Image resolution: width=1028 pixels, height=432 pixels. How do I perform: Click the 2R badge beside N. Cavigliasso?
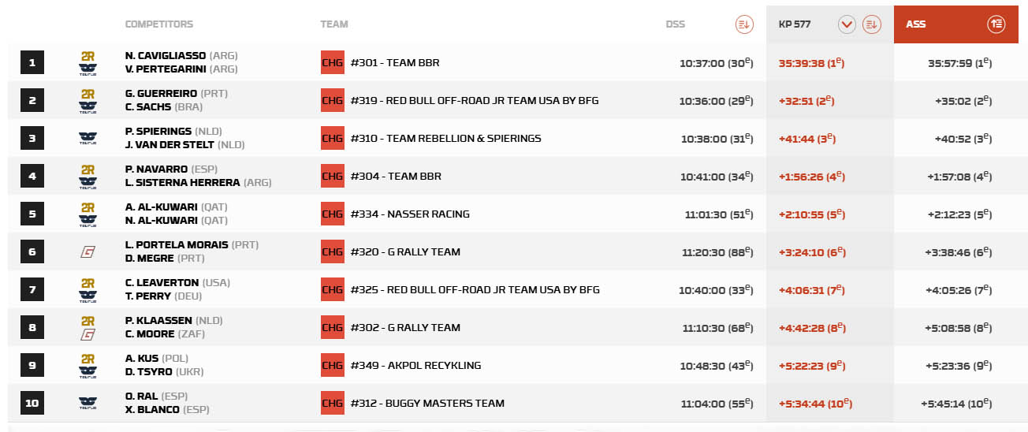pos(88,56)
